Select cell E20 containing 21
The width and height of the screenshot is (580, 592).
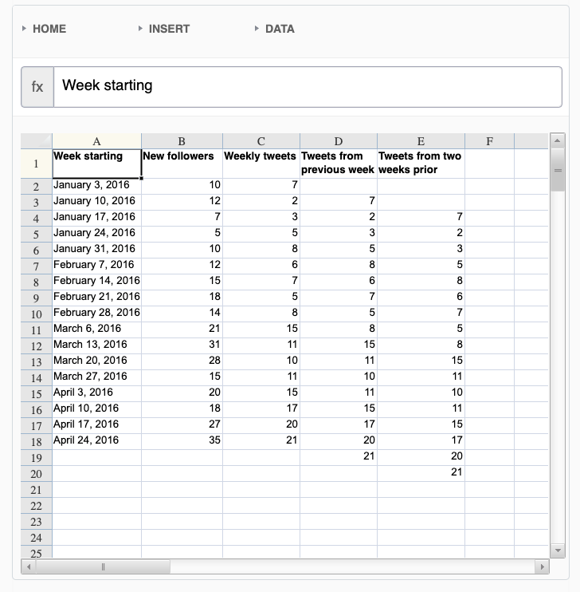click(x=421, y=473)
